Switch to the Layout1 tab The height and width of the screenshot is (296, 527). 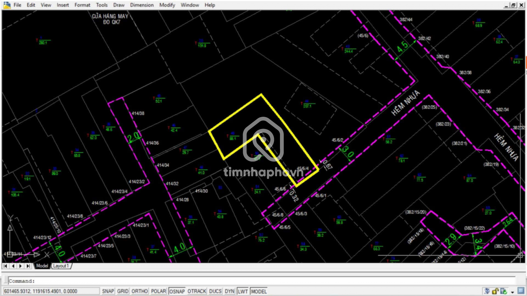(61, 266)
